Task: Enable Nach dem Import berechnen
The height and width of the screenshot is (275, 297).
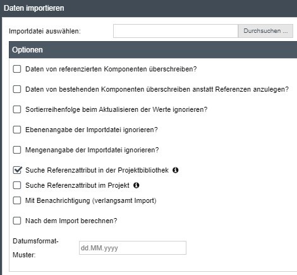Action: pyautogui.click(x=17, y=221)
